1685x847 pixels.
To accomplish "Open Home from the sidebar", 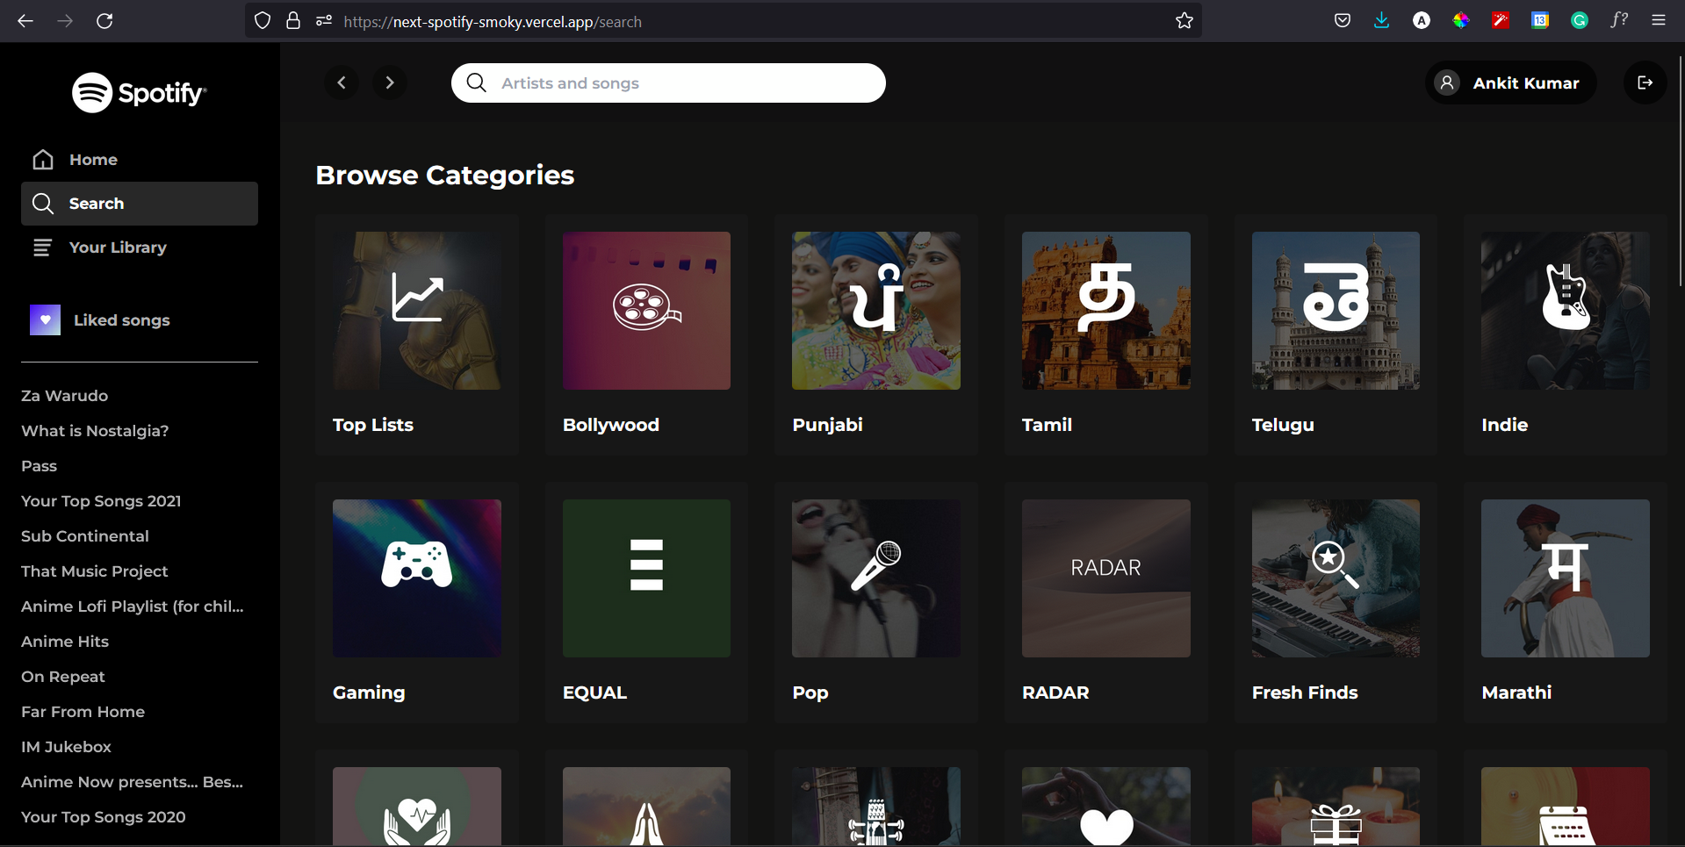I will pos(140,160).
